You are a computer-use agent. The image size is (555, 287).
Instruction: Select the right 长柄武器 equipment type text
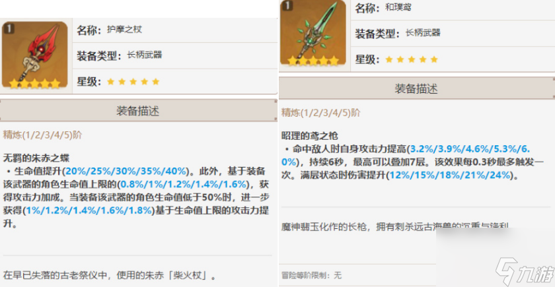click(x=423, y=33)
